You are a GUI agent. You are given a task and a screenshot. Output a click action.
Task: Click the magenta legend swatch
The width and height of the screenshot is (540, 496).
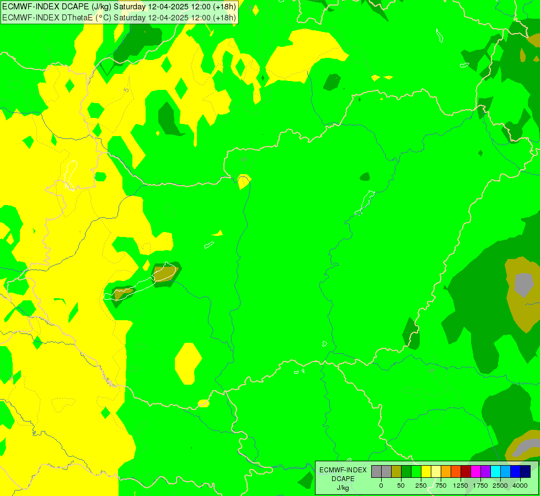click(x=475, y=472)
